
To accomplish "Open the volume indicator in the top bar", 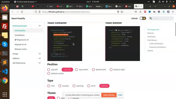I will [163, 2].
